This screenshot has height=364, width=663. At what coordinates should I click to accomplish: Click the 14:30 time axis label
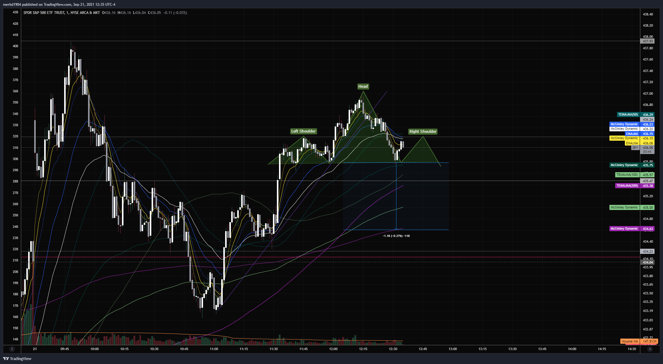pos(632,349)
